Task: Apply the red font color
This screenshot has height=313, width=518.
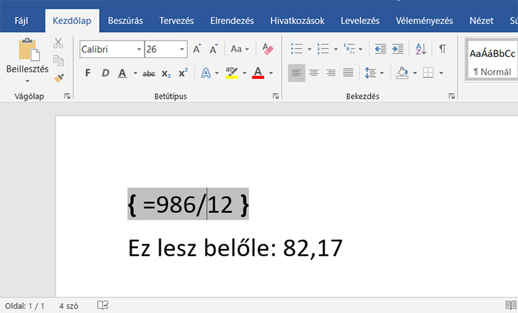Action: click(257, 73)
